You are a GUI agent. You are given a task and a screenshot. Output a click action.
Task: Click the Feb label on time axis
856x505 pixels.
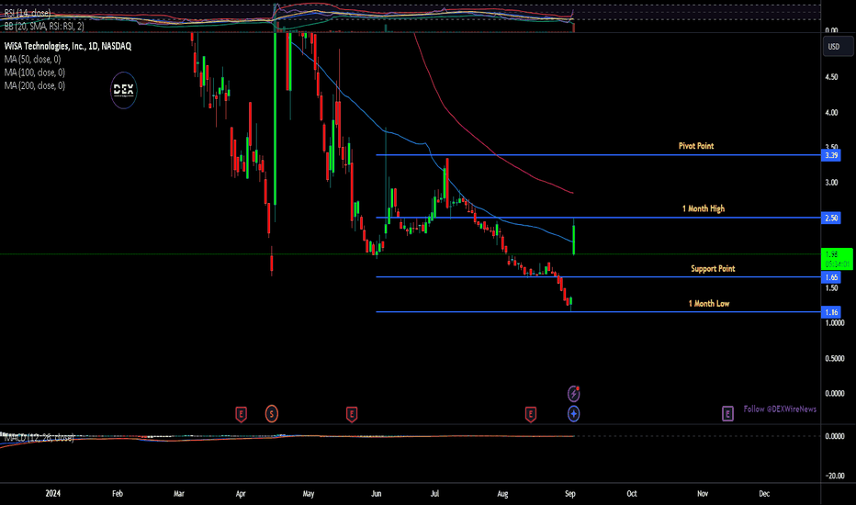(x=118, y=494)
